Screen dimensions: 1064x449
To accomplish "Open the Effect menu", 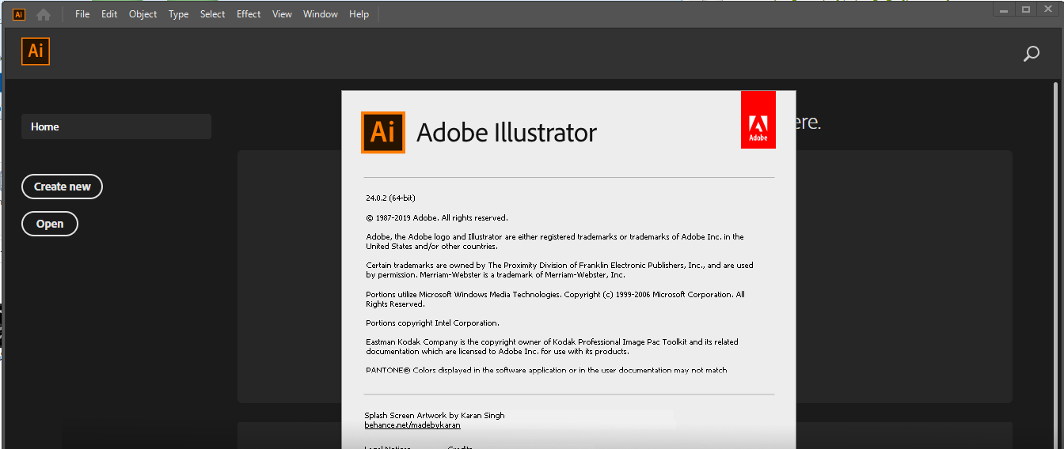I will point(249,14).
